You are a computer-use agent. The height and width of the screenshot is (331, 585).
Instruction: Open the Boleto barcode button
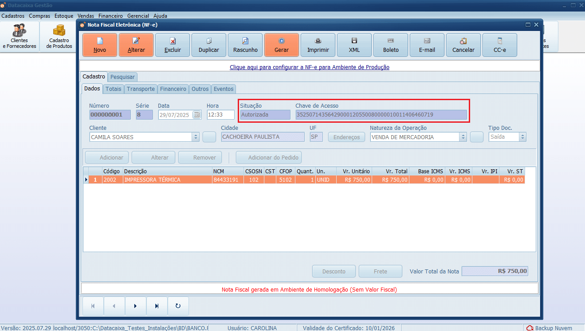coord(391,45)
